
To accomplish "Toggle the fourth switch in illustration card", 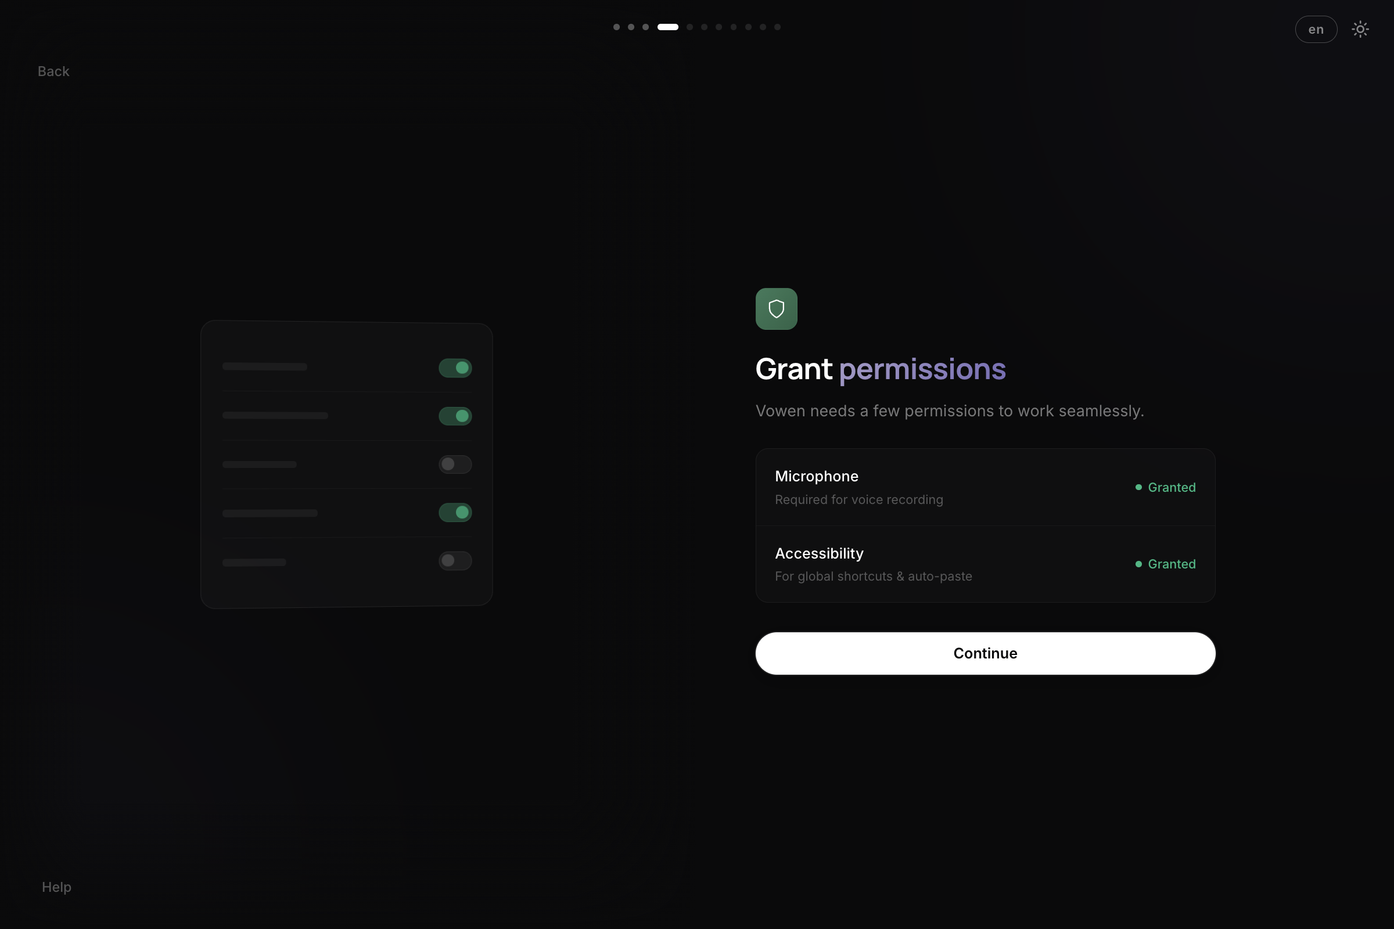I will (455, 513).
